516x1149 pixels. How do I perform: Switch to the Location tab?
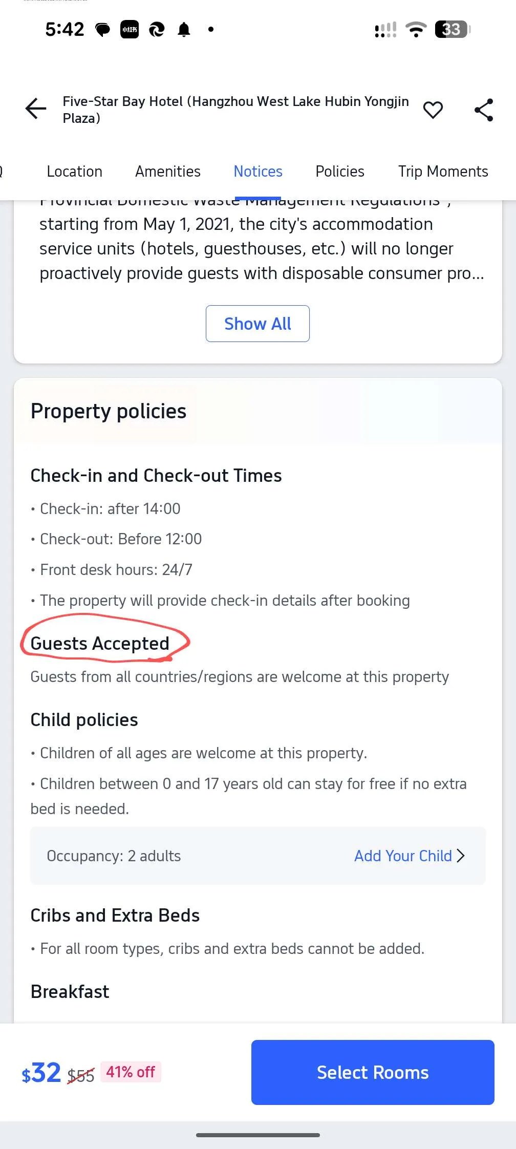pos(74,172)
